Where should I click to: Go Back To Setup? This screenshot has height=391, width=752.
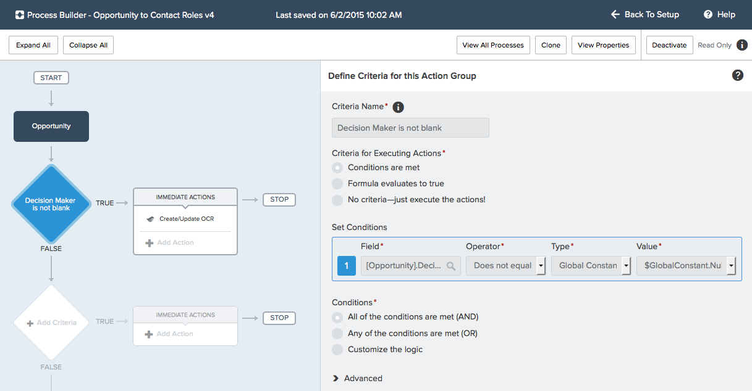645,14
